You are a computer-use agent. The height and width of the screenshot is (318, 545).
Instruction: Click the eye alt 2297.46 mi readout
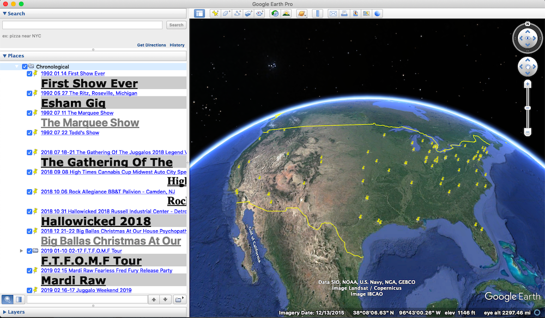coord(507,313)
